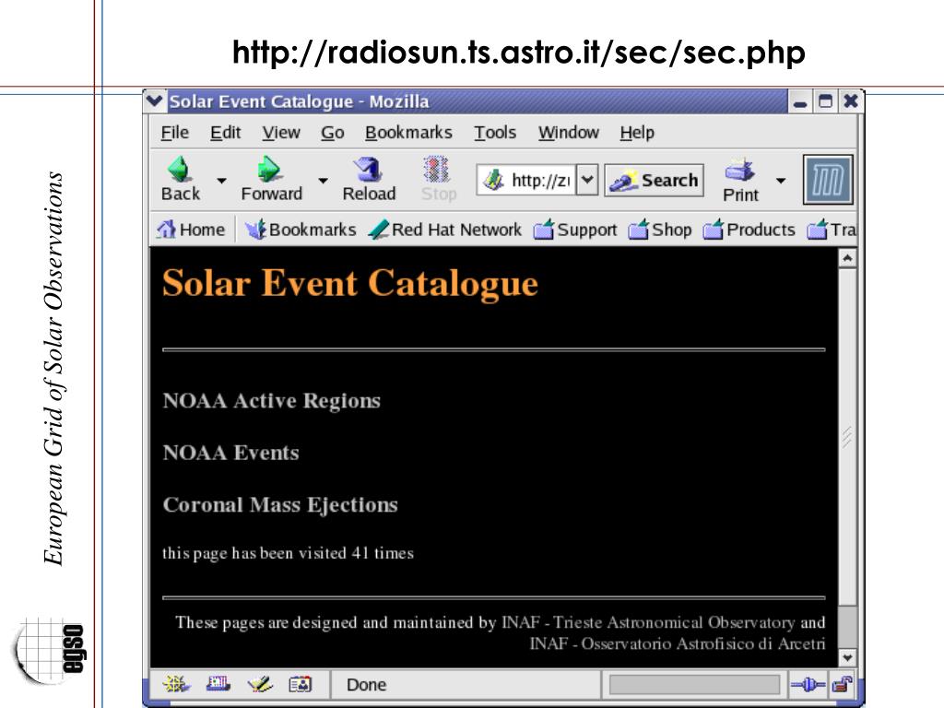The height and width of the screenshot is (708, 944).
Task: Open the Edit menu
Action: click(x=225, y=133)
